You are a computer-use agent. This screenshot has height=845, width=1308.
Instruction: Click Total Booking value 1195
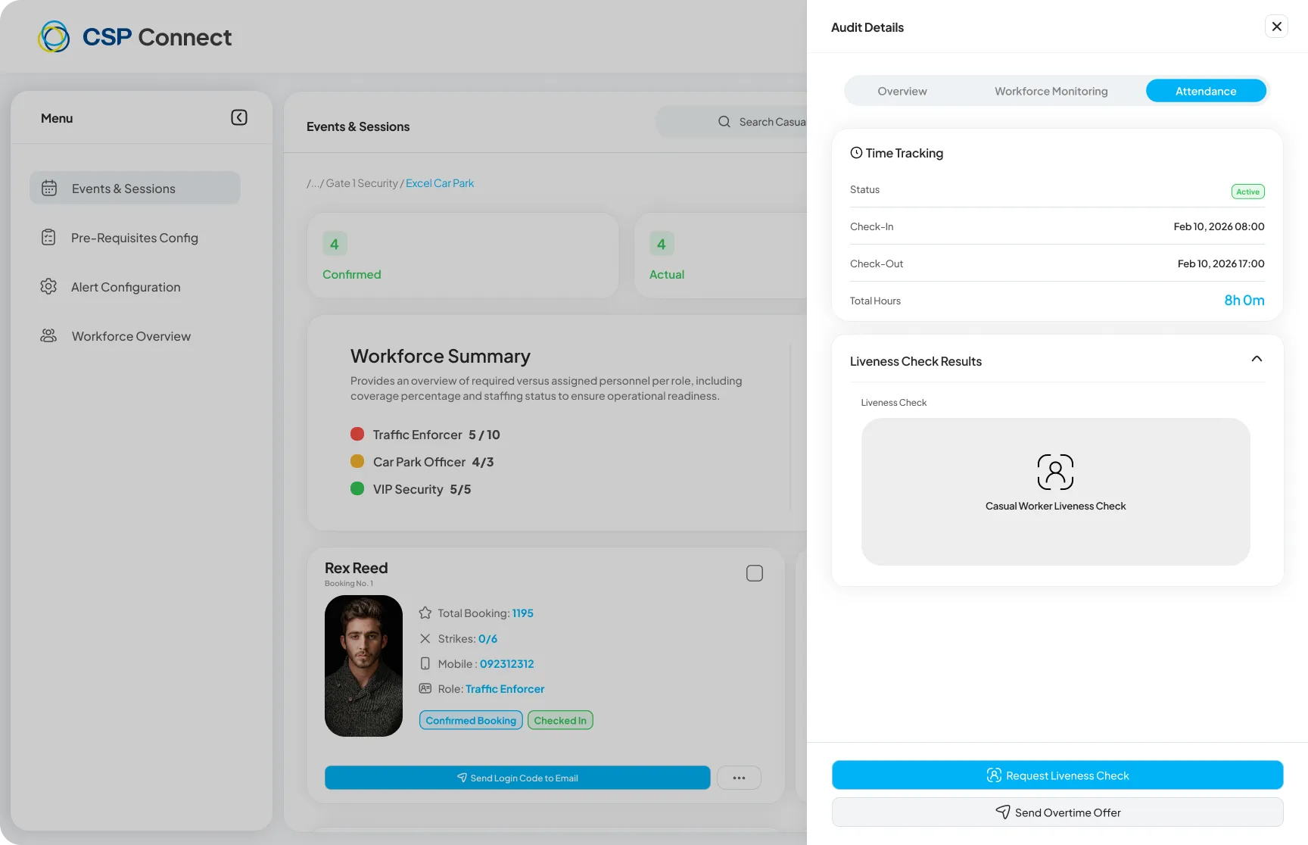(x=523, y=613)
